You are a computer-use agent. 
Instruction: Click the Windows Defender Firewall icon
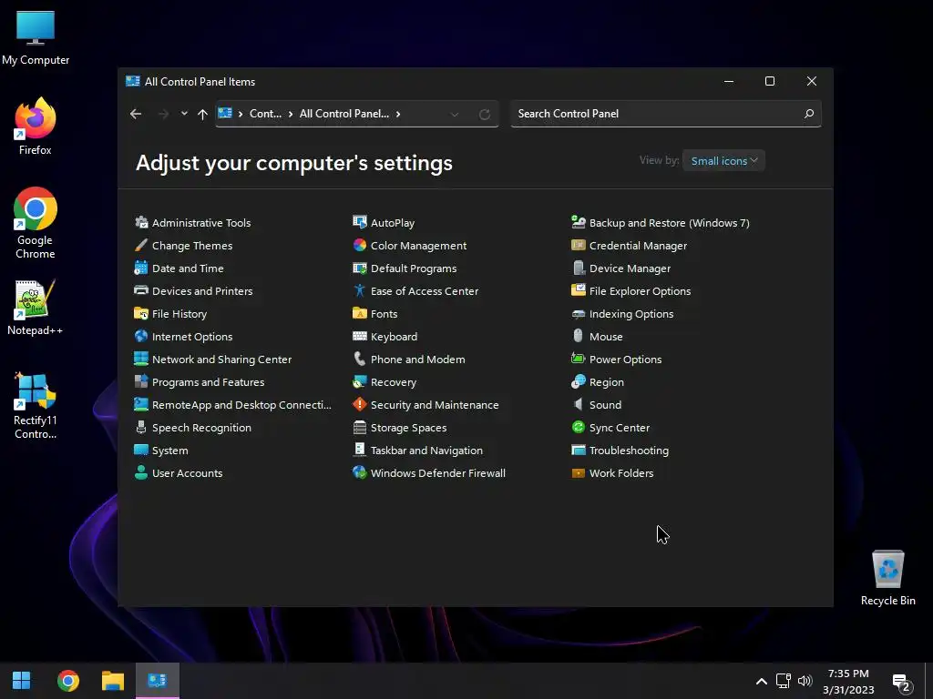(359, 473)
